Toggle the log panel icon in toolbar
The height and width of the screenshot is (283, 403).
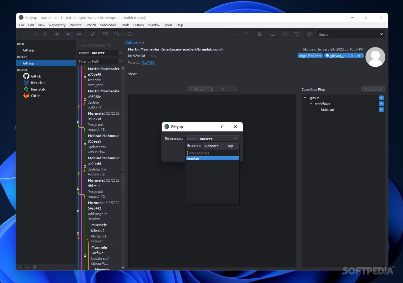(272, 34)
